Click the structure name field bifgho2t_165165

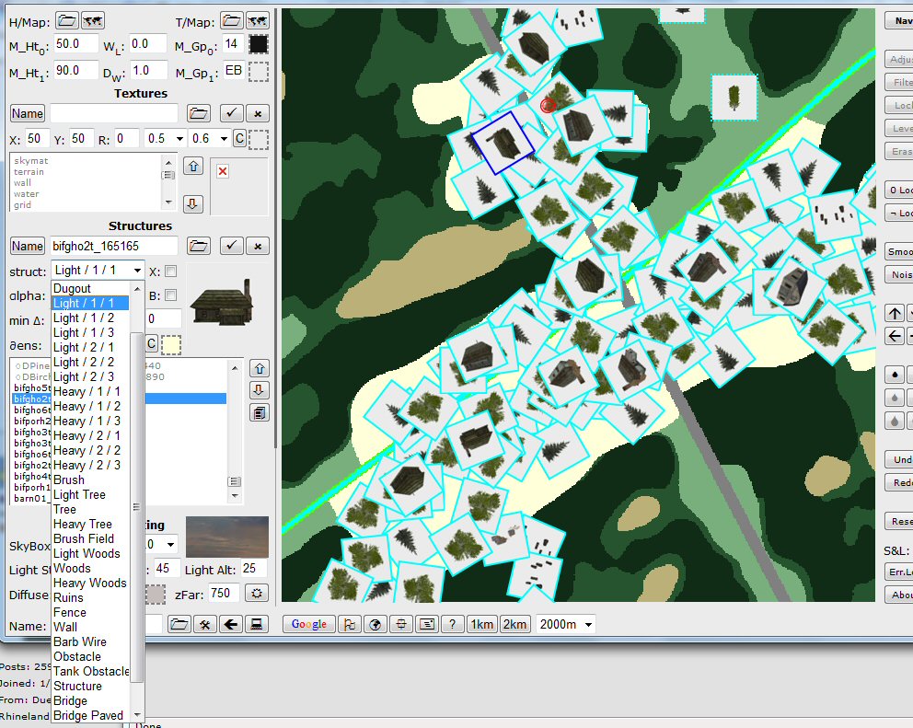114,246
